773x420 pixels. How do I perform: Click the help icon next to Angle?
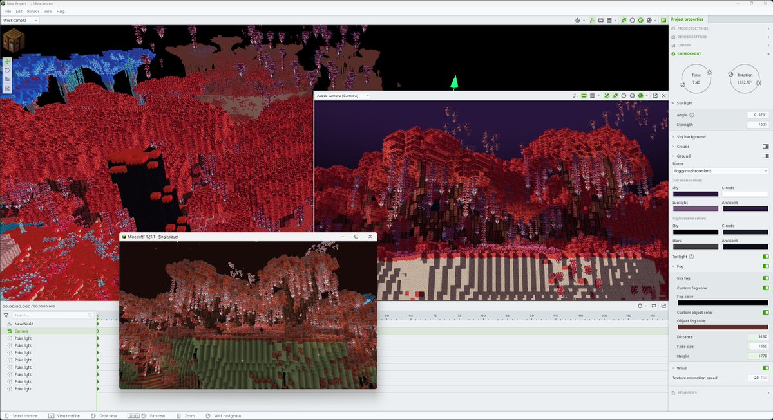[692, 115]
